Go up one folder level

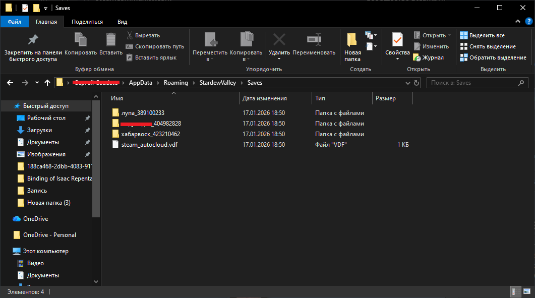[47, 83]
